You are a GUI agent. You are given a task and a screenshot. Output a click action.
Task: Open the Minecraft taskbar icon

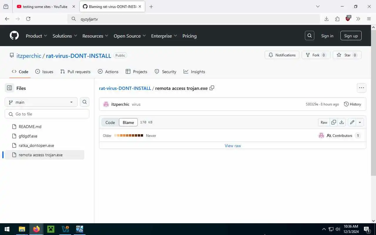(51, 229)
